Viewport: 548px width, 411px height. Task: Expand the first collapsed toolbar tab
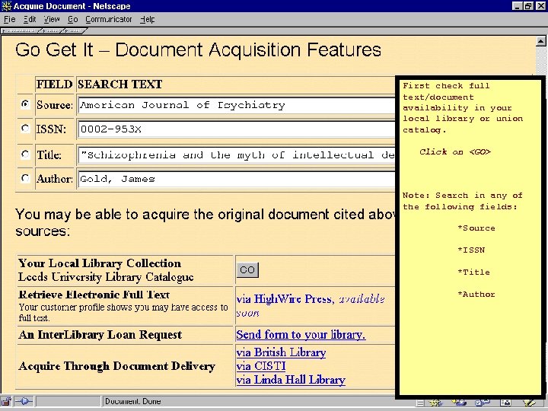(21, 31)
